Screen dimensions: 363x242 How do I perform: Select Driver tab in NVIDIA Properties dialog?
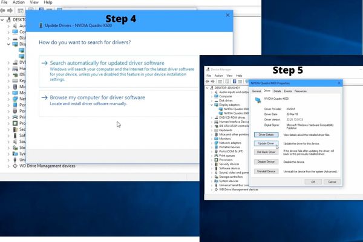coord(267,91)
